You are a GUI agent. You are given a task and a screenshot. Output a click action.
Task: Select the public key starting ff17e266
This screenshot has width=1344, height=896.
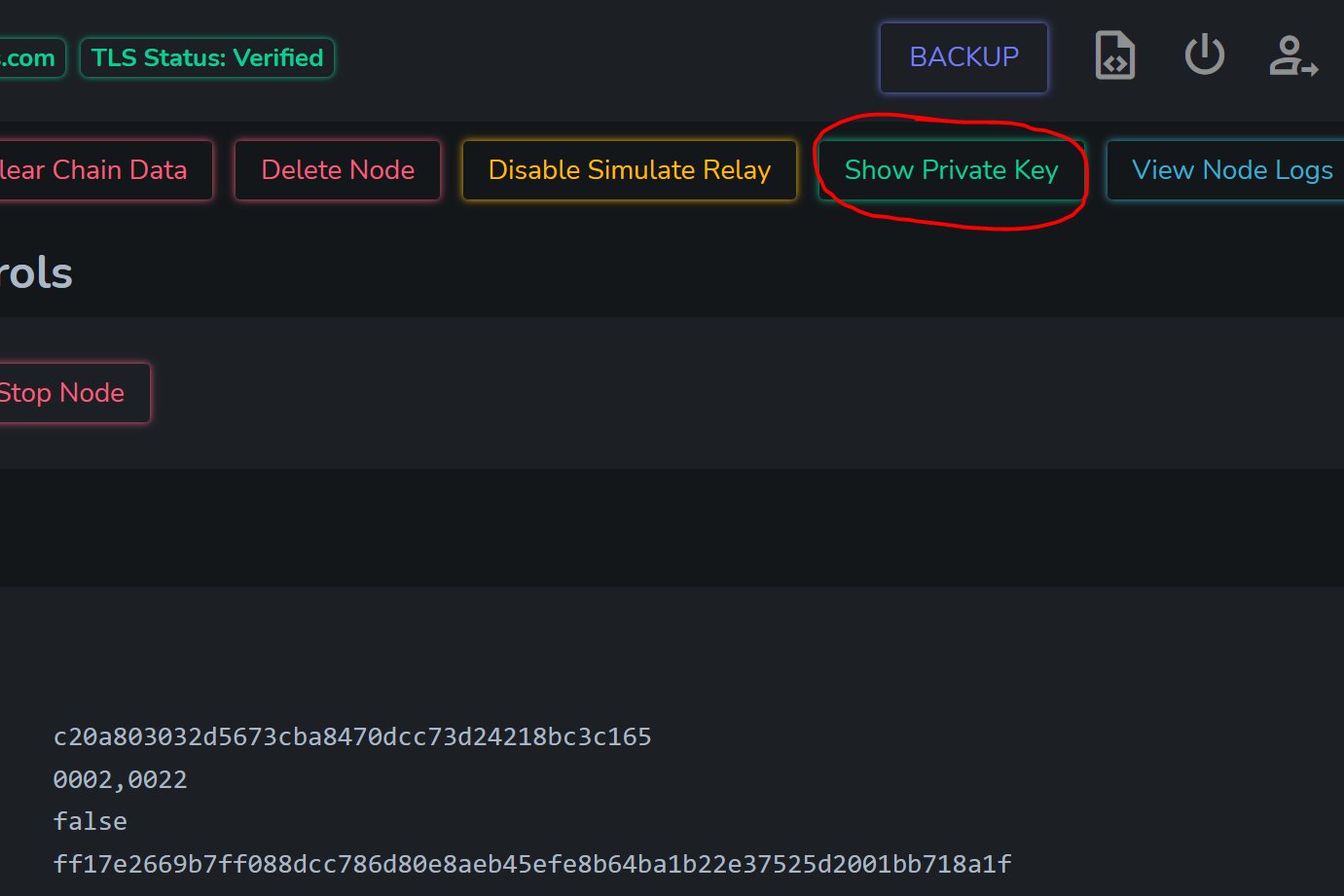click(x=532, y=864)
